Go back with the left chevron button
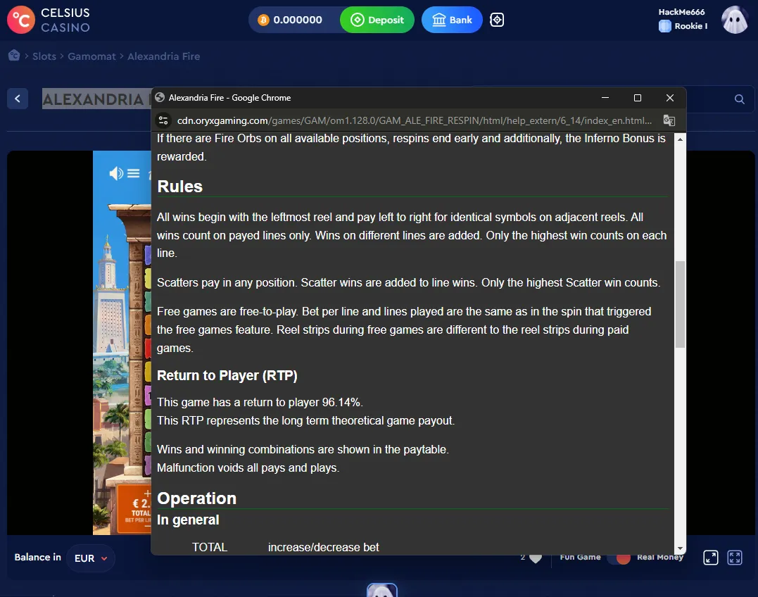 pyautogui.click(x=18, y=99)
